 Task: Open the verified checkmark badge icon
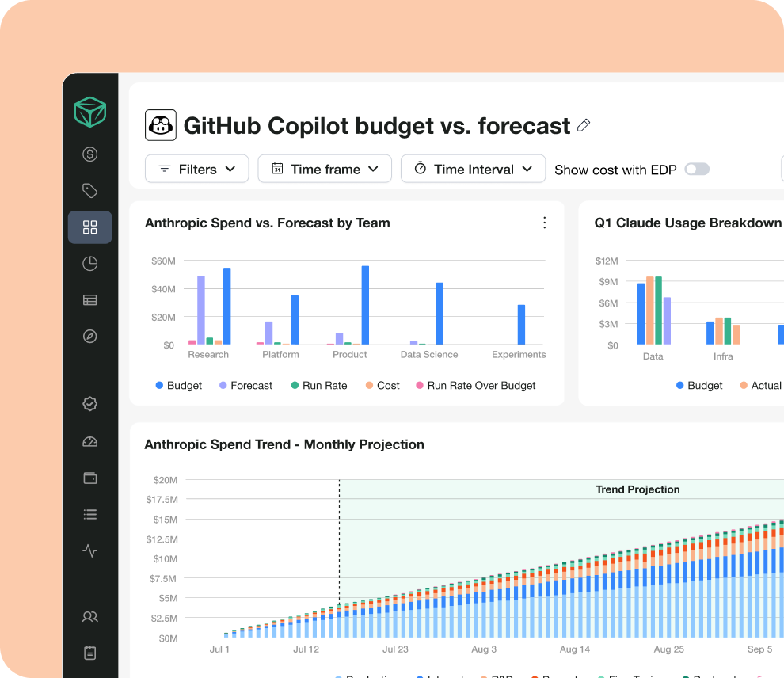click(x=90, y=403)
